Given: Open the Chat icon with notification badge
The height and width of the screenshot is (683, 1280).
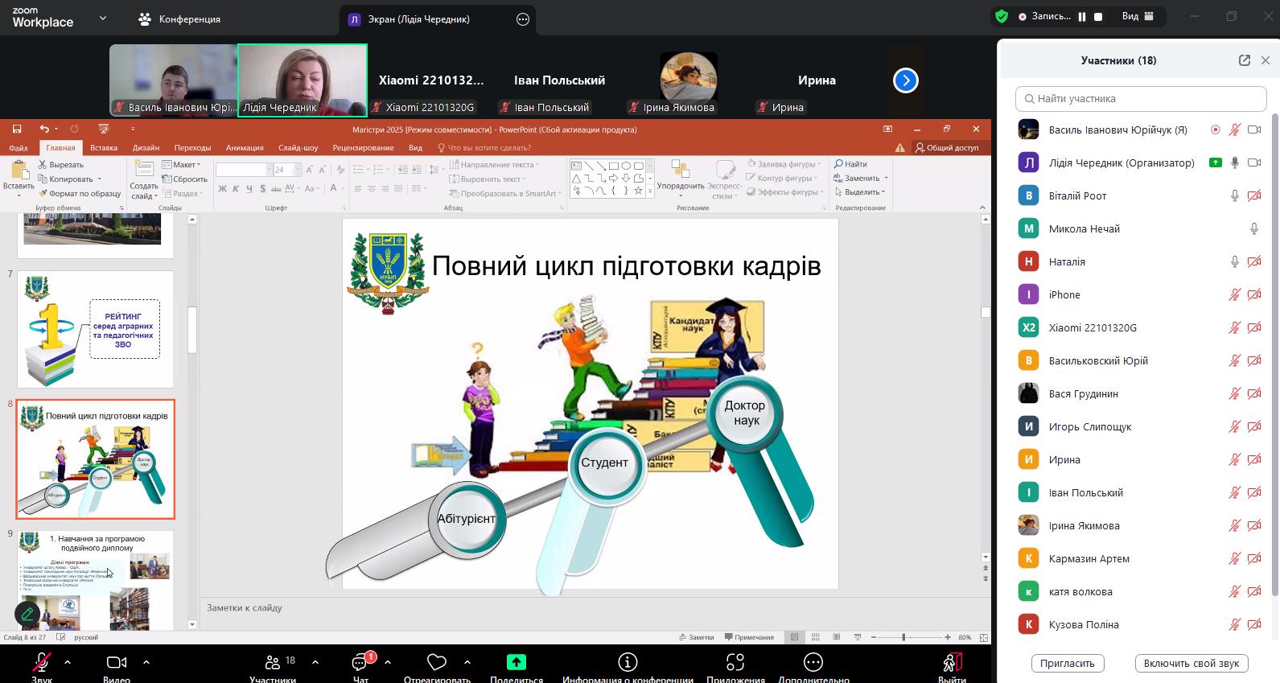Looking at the screenshot, I should pyautogui.click(x=360, y=662).
